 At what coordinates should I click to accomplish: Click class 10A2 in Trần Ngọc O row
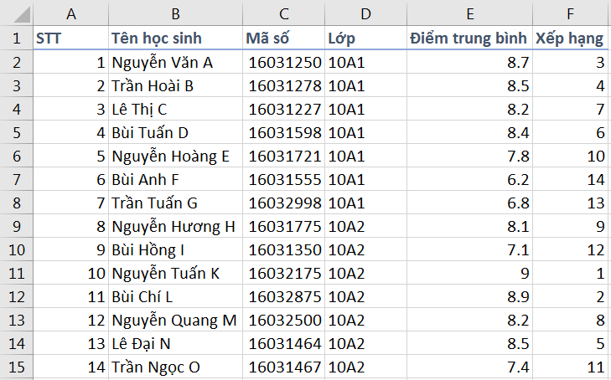click(x=365, y=367)
